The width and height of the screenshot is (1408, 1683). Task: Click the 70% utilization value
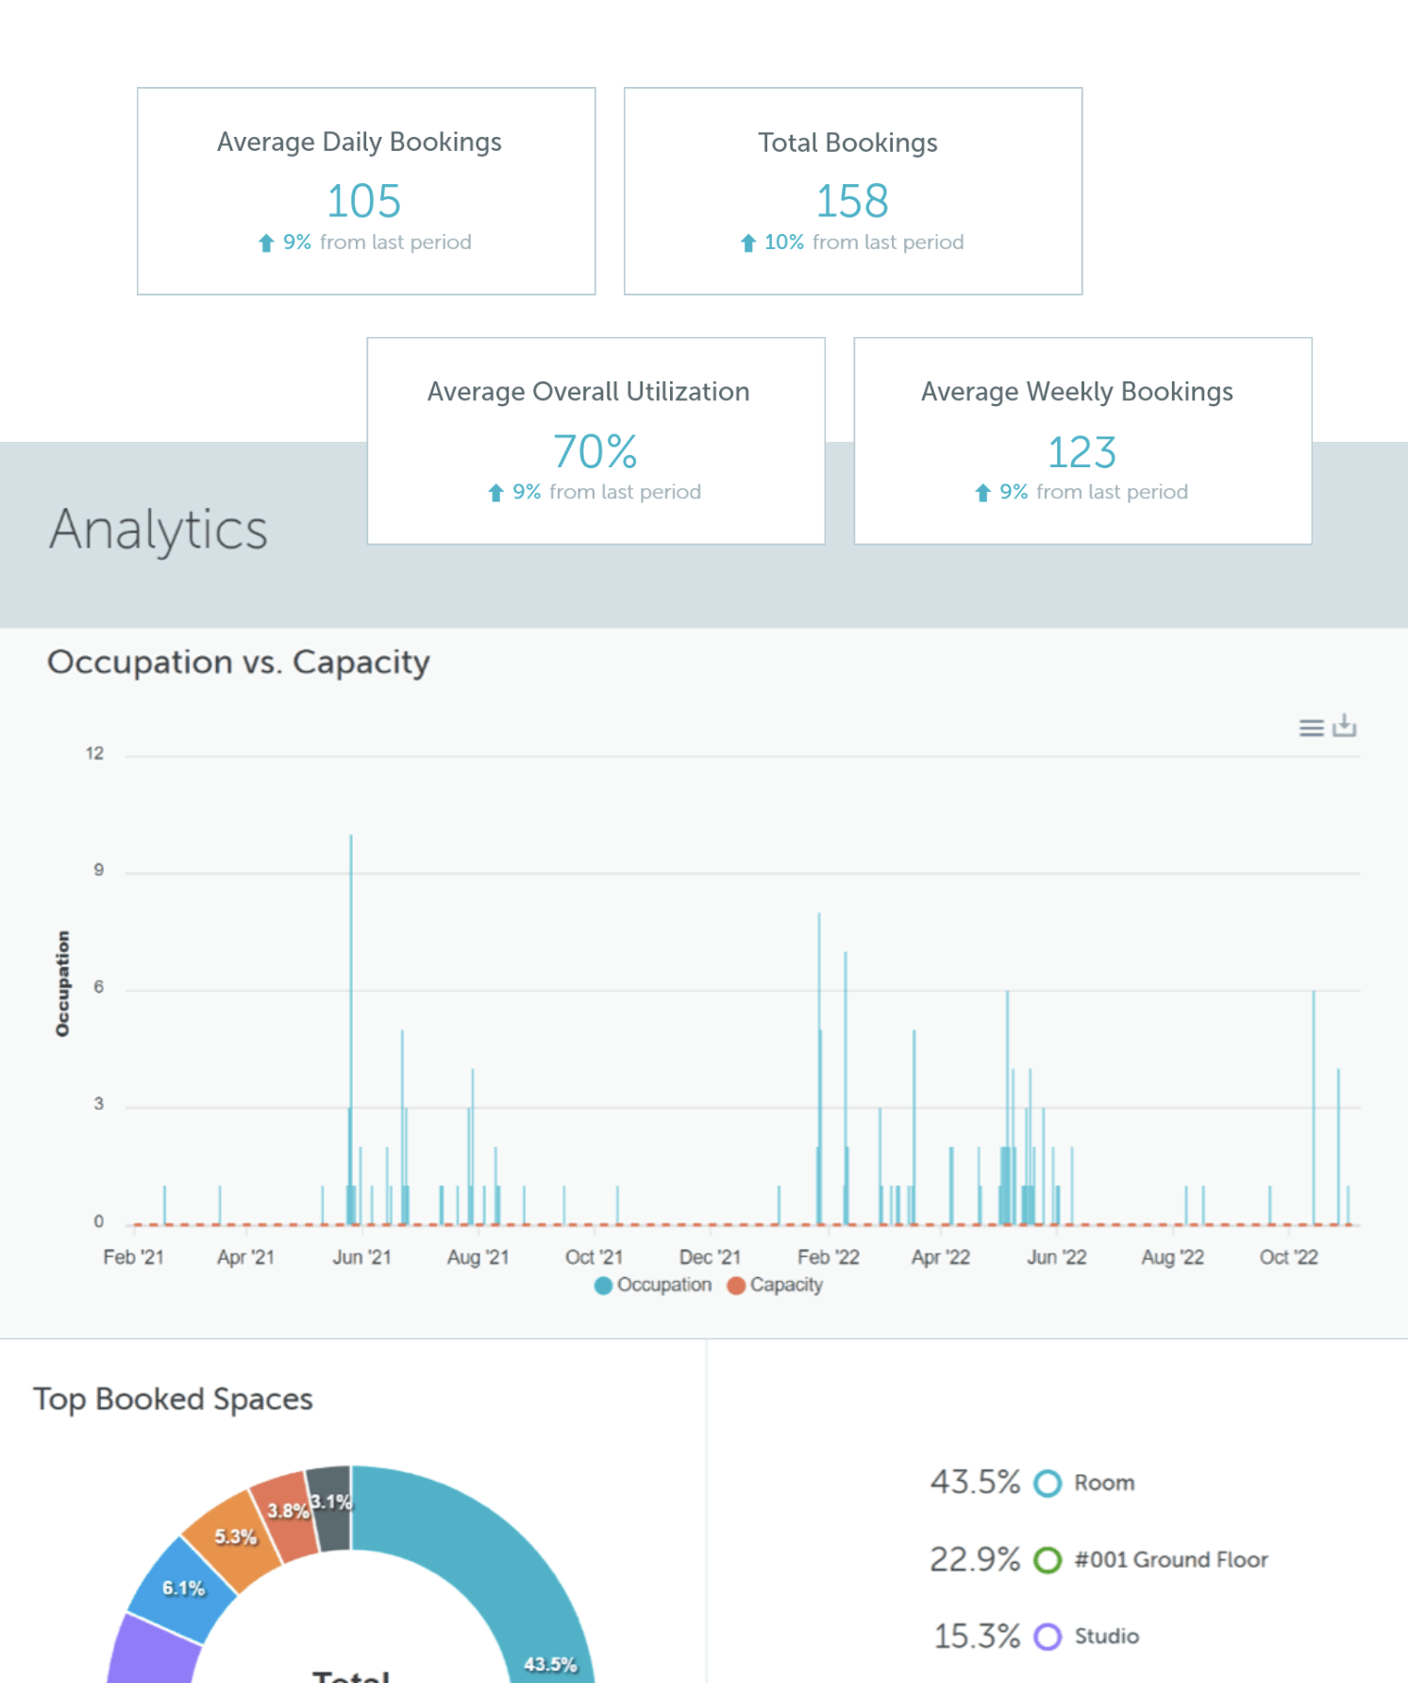tap(595, 451)
